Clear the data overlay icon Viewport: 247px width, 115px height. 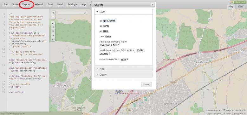click(x=53, y=39)
